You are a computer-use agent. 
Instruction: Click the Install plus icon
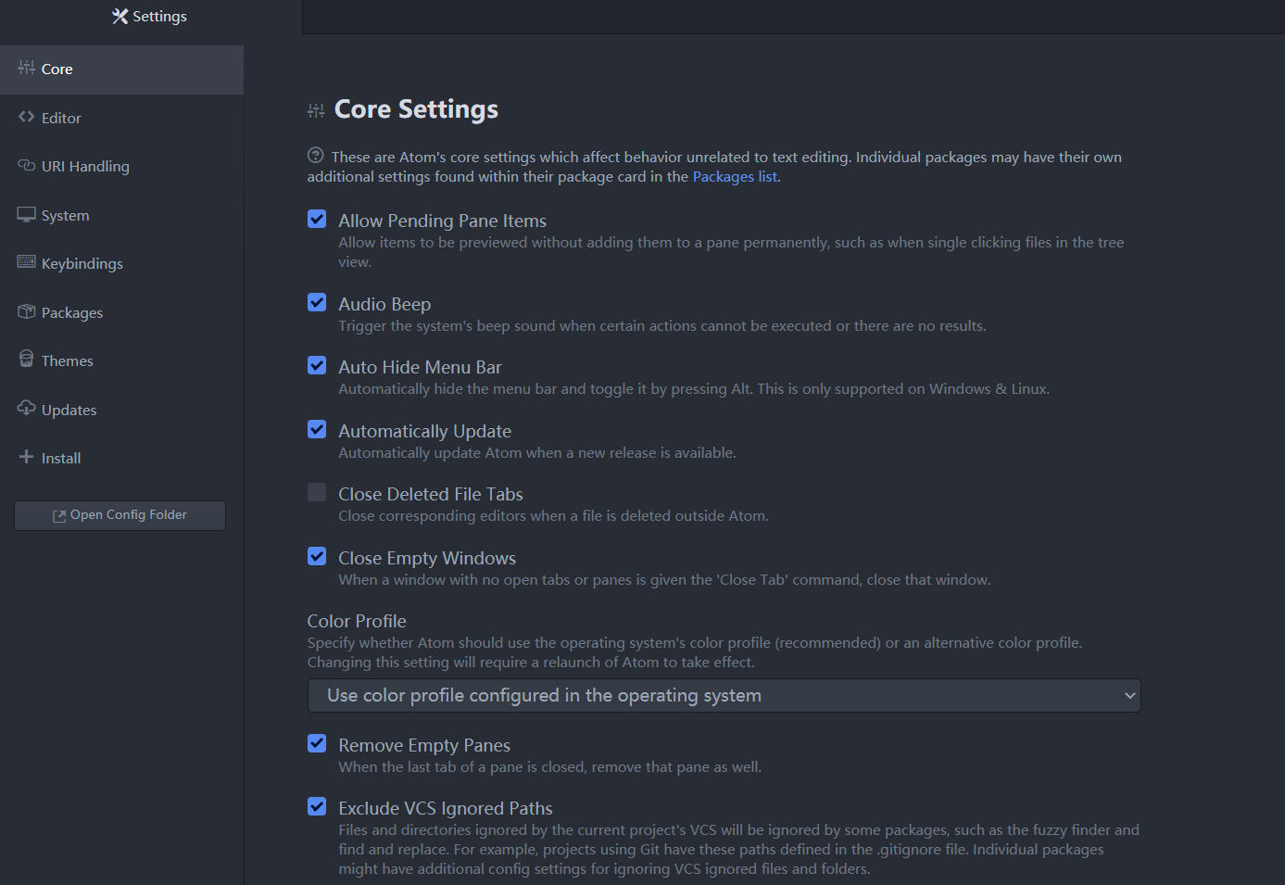coord(26,456)
